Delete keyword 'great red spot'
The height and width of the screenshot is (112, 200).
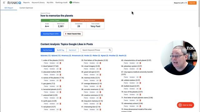100,75
